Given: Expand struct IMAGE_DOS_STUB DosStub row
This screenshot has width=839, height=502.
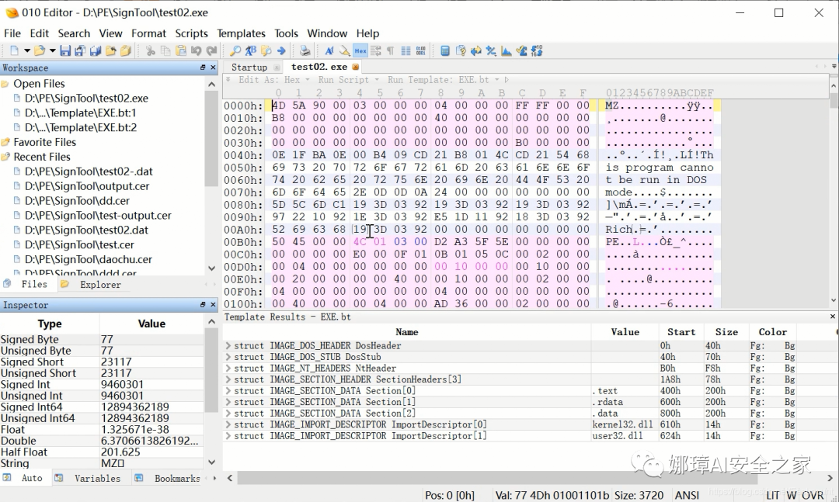Looking at the screenshot, I should [228, 357].
